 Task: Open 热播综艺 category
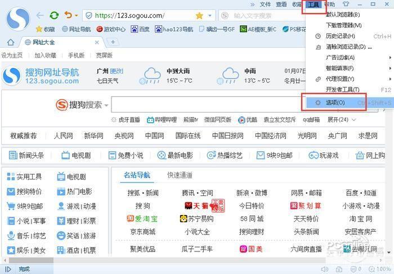click(x=225, y=155)
